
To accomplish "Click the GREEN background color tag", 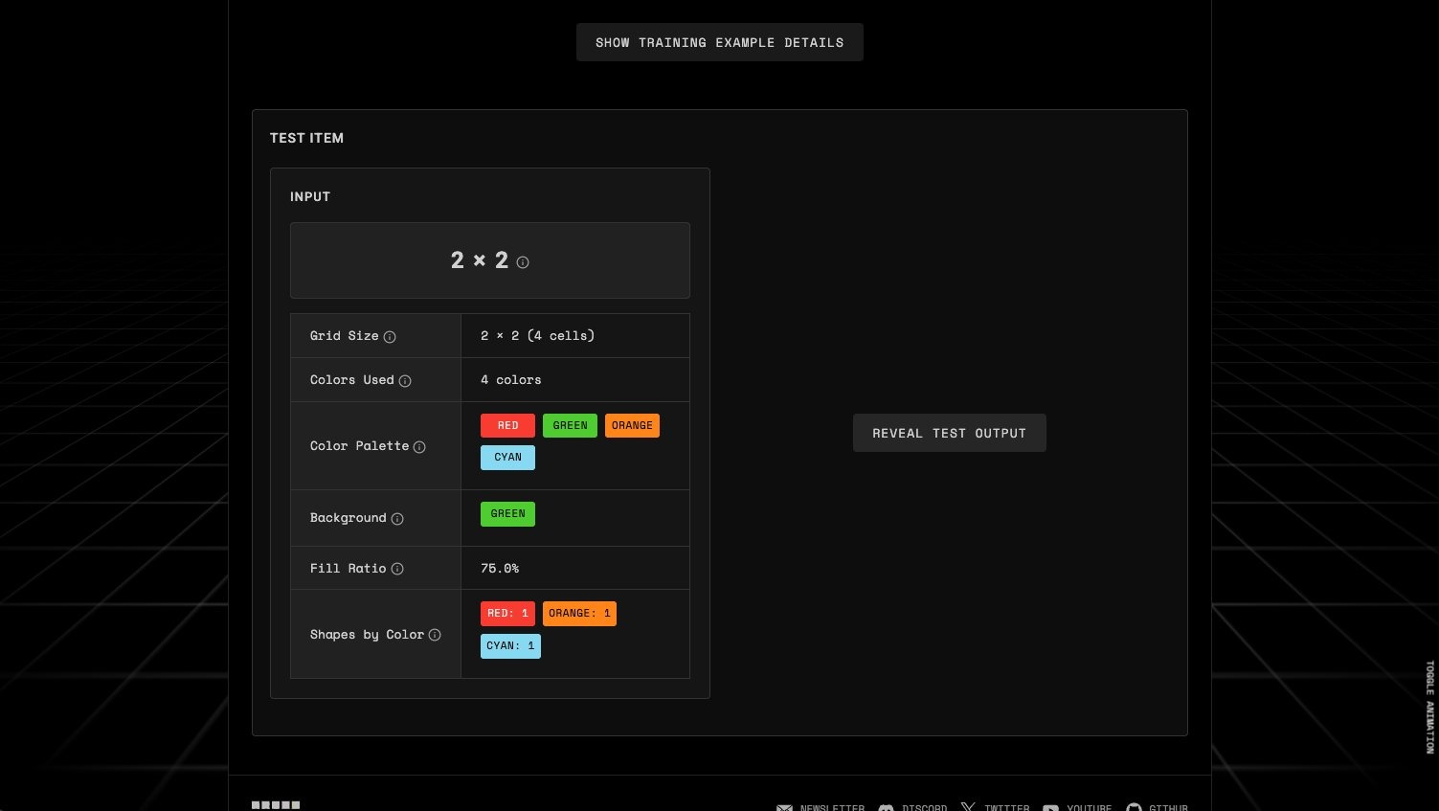I will click(507, 513).
